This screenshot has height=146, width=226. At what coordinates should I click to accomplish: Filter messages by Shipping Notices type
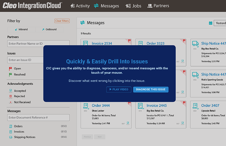[24, 137]
